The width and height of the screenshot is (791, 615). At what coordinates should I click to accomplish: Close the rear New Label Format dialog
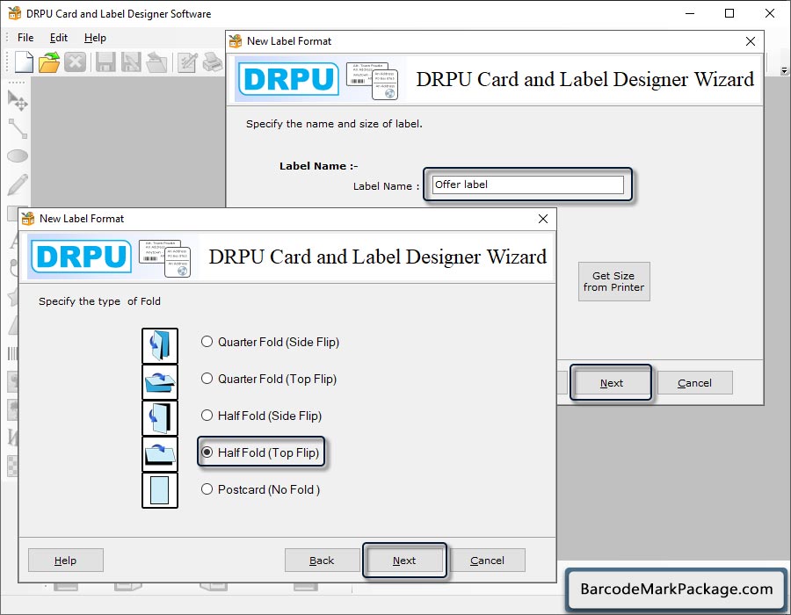pos(751,41)
